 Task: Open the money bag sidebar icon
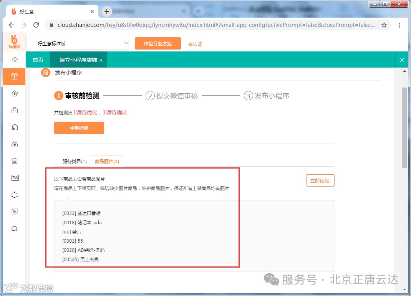[x=15, y=144]
